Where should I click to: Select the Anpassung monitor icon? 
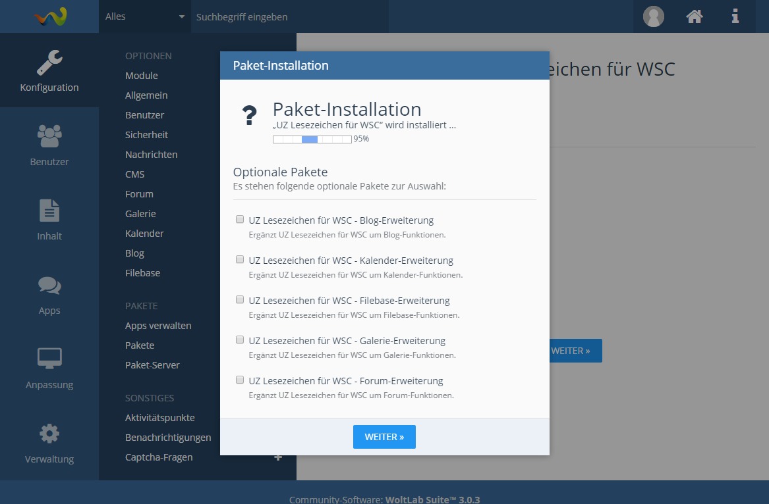tap(49, 359)
